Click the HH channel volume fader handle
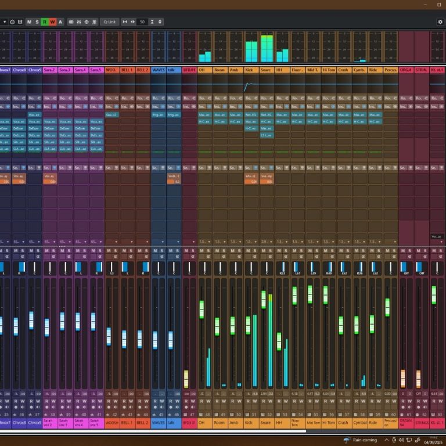The height and width of the screenshot is (446, 446). point(279,341)
